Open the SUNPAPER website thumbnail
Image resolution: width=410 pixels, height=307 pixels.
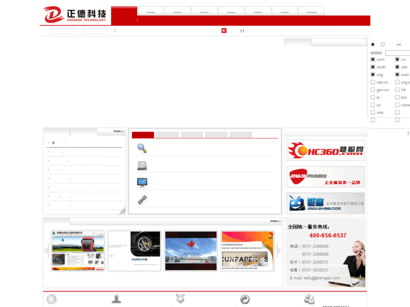click(248, 251)
